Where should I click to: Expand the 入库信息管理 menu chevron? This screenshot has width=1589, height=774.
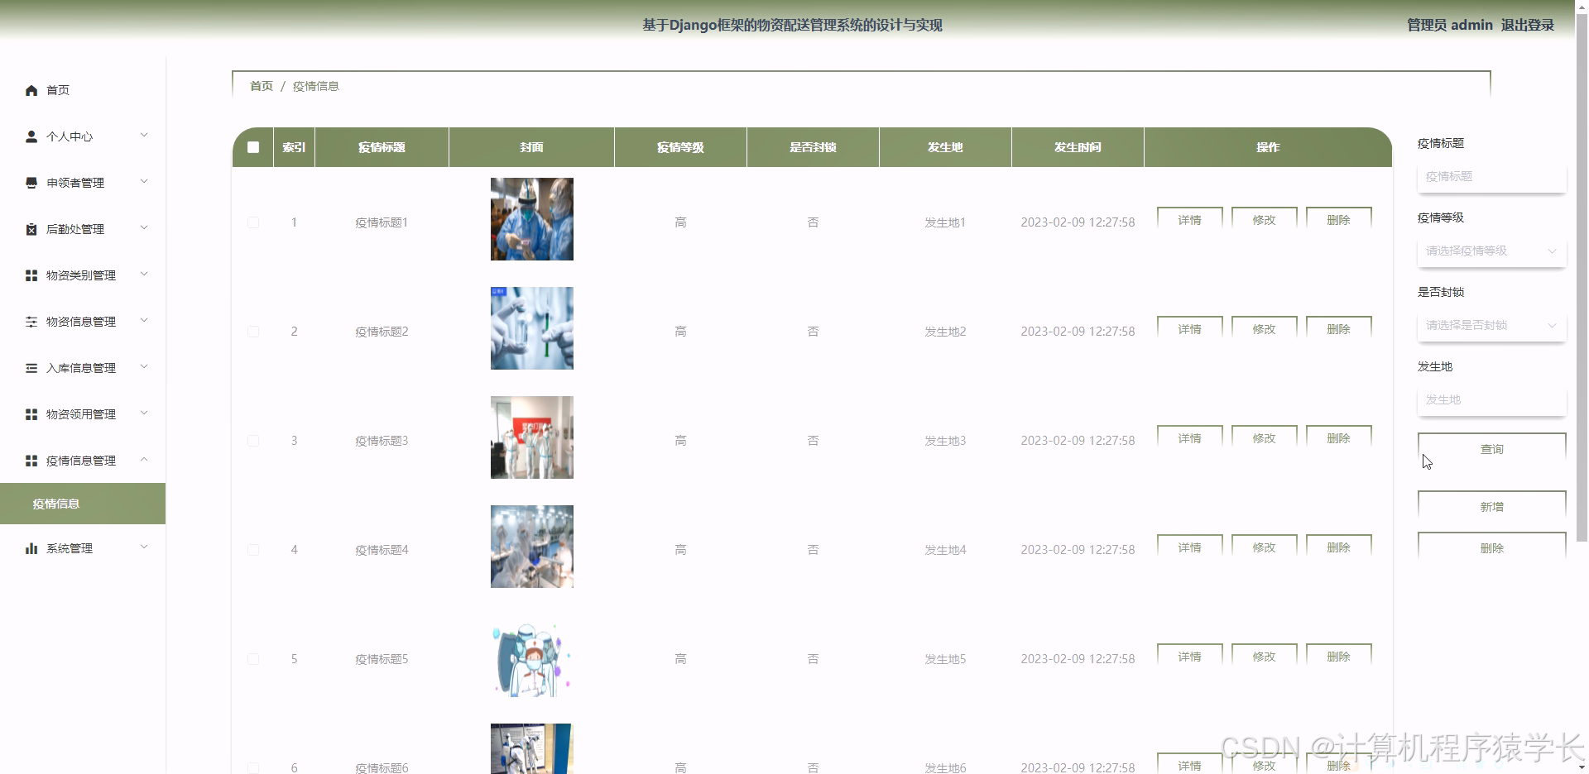(x=144, y=367)
